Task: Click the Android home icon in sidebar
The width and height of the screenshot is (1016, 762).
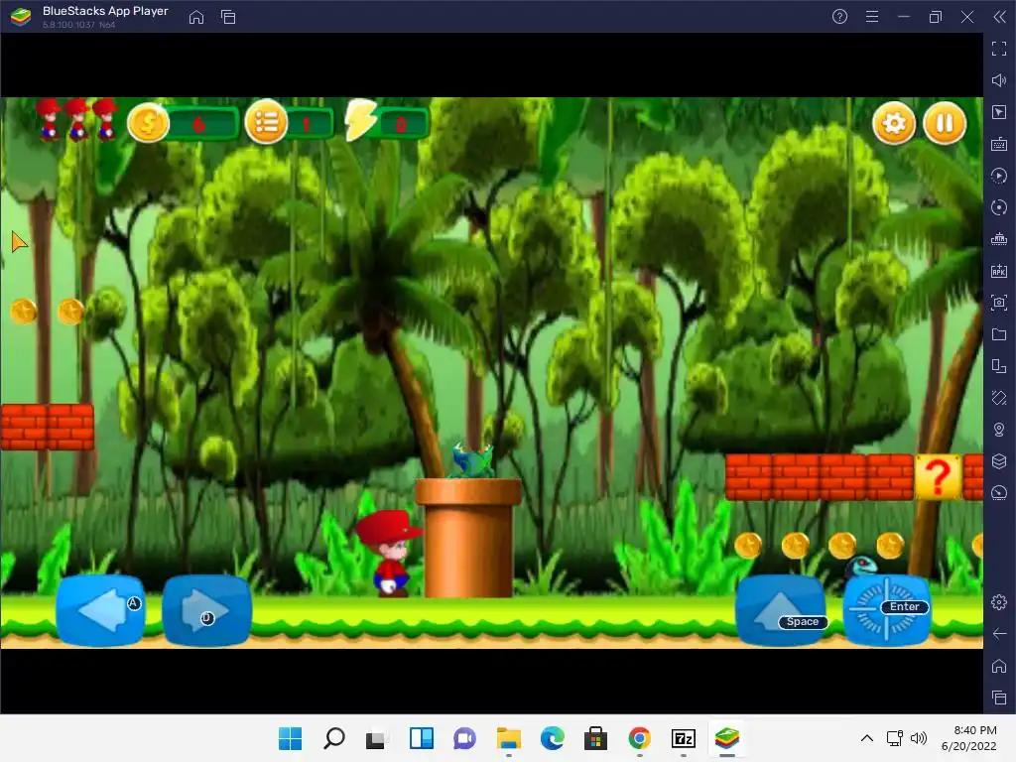Action: pyautogui.click(x=999, y=666)
